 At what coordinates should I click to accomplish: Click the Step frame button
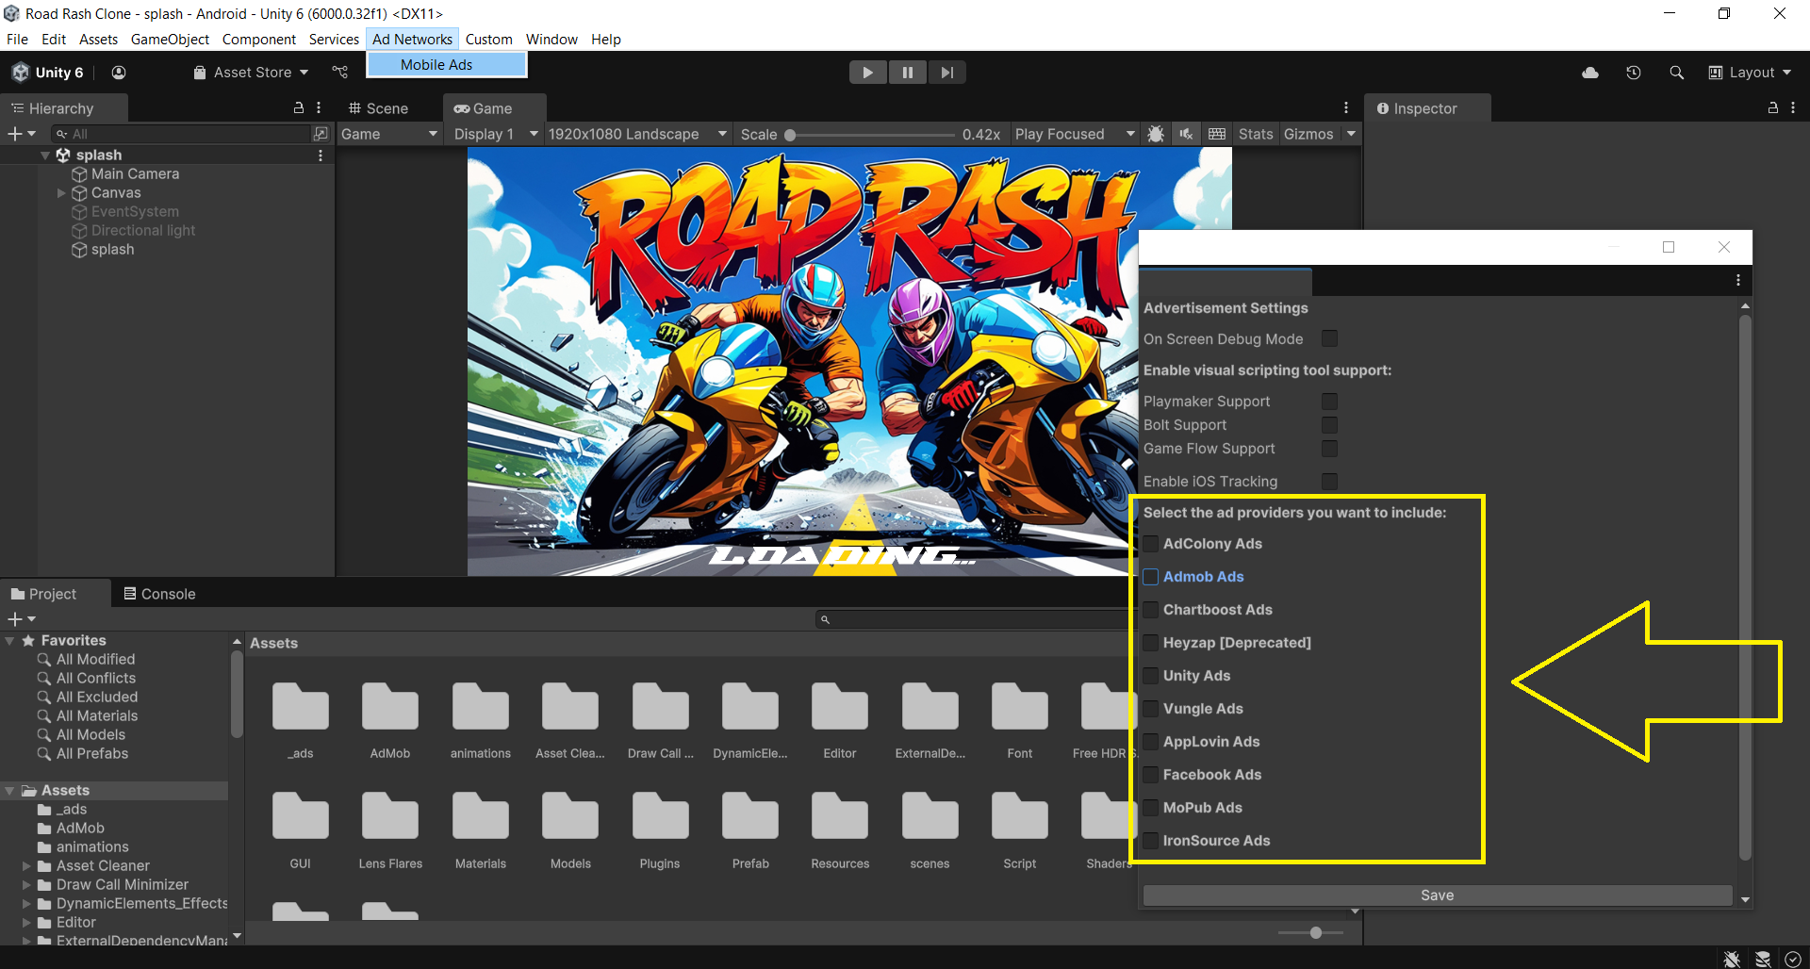click(x=946, y=73)
